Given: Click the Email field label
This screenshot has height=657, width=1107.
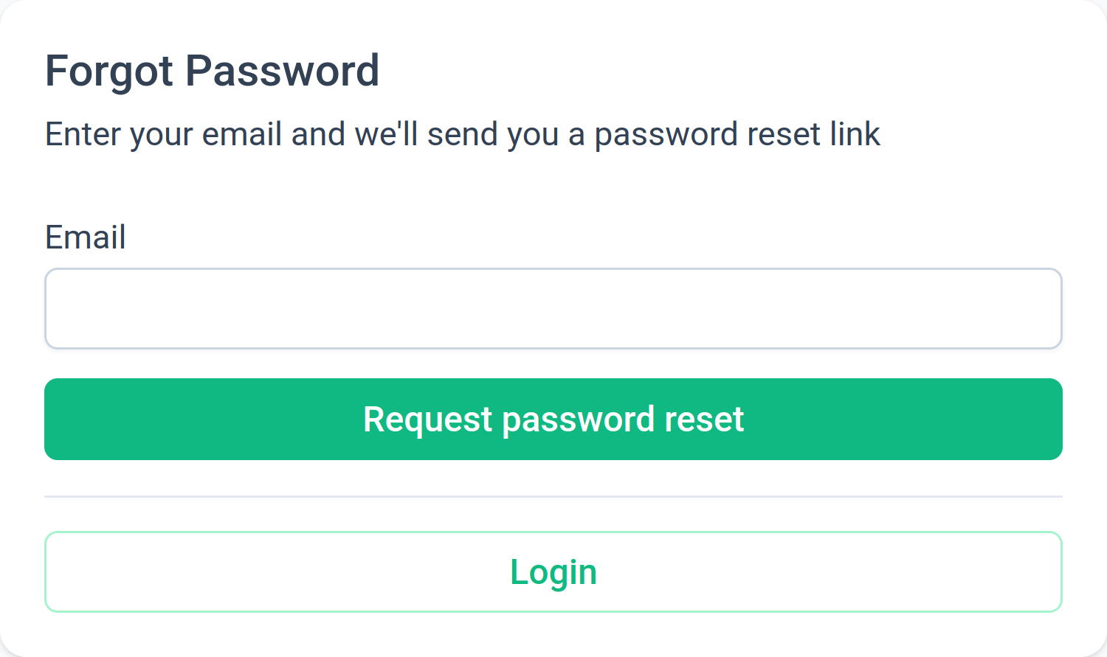Looking at the screenshot, I should [x=85, y=237].
